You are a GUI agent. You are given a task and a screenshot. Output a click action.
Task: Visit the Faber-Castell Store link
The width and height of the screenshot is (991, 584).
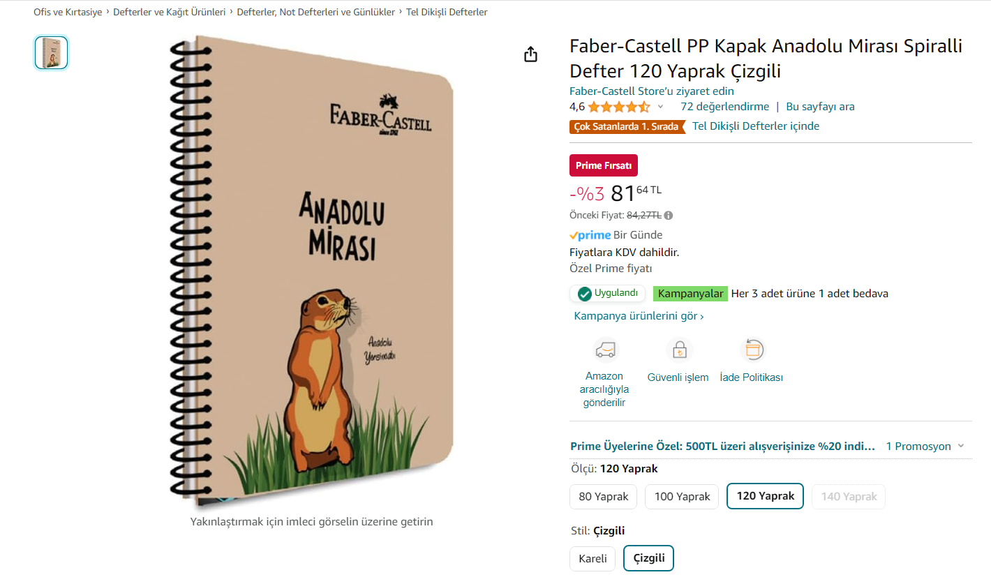coord(652,91)
